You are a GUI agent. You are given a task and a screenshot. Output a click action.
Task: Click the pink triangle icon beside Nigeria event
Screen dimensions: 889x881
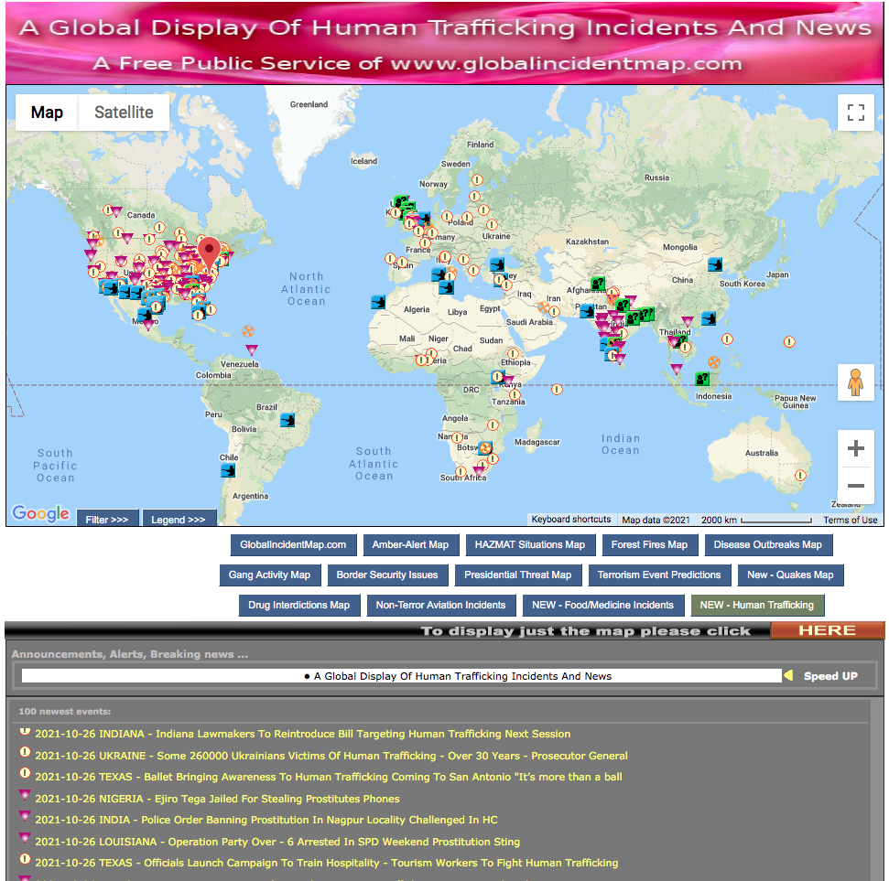click(25, 795)
